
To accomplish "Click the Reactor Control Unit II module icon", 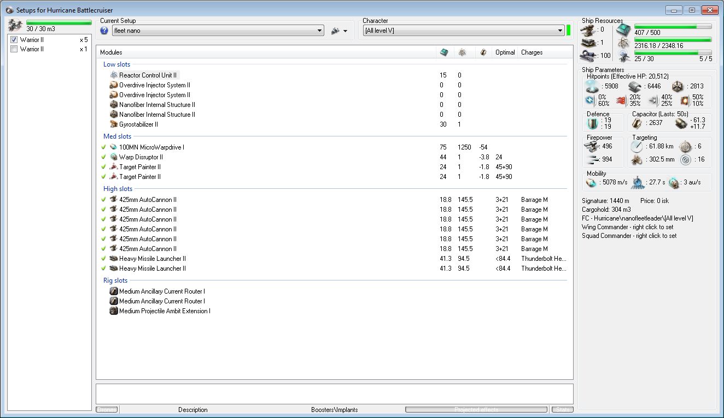I will [114, 75].
